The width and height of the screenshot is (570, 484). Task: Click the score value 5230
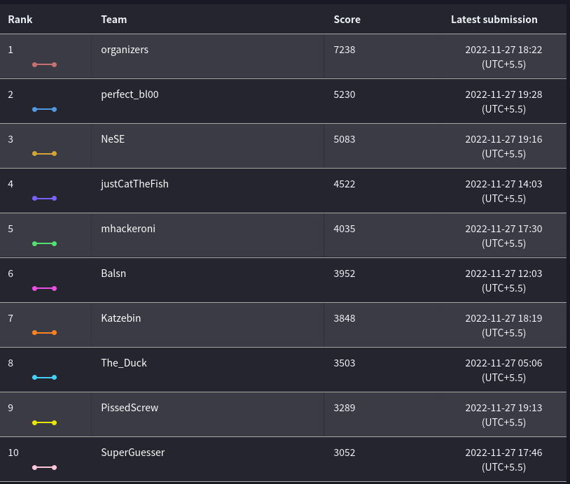(x=345, y=94)
